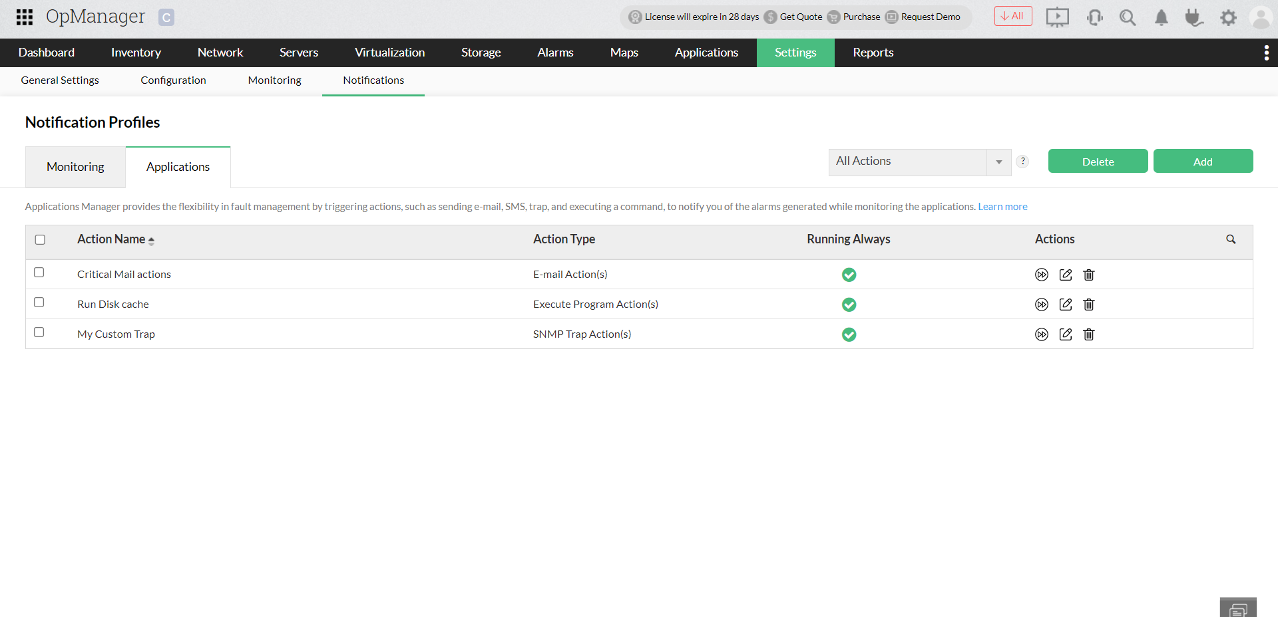Open the apps grid launcher icon

(24, 17)
